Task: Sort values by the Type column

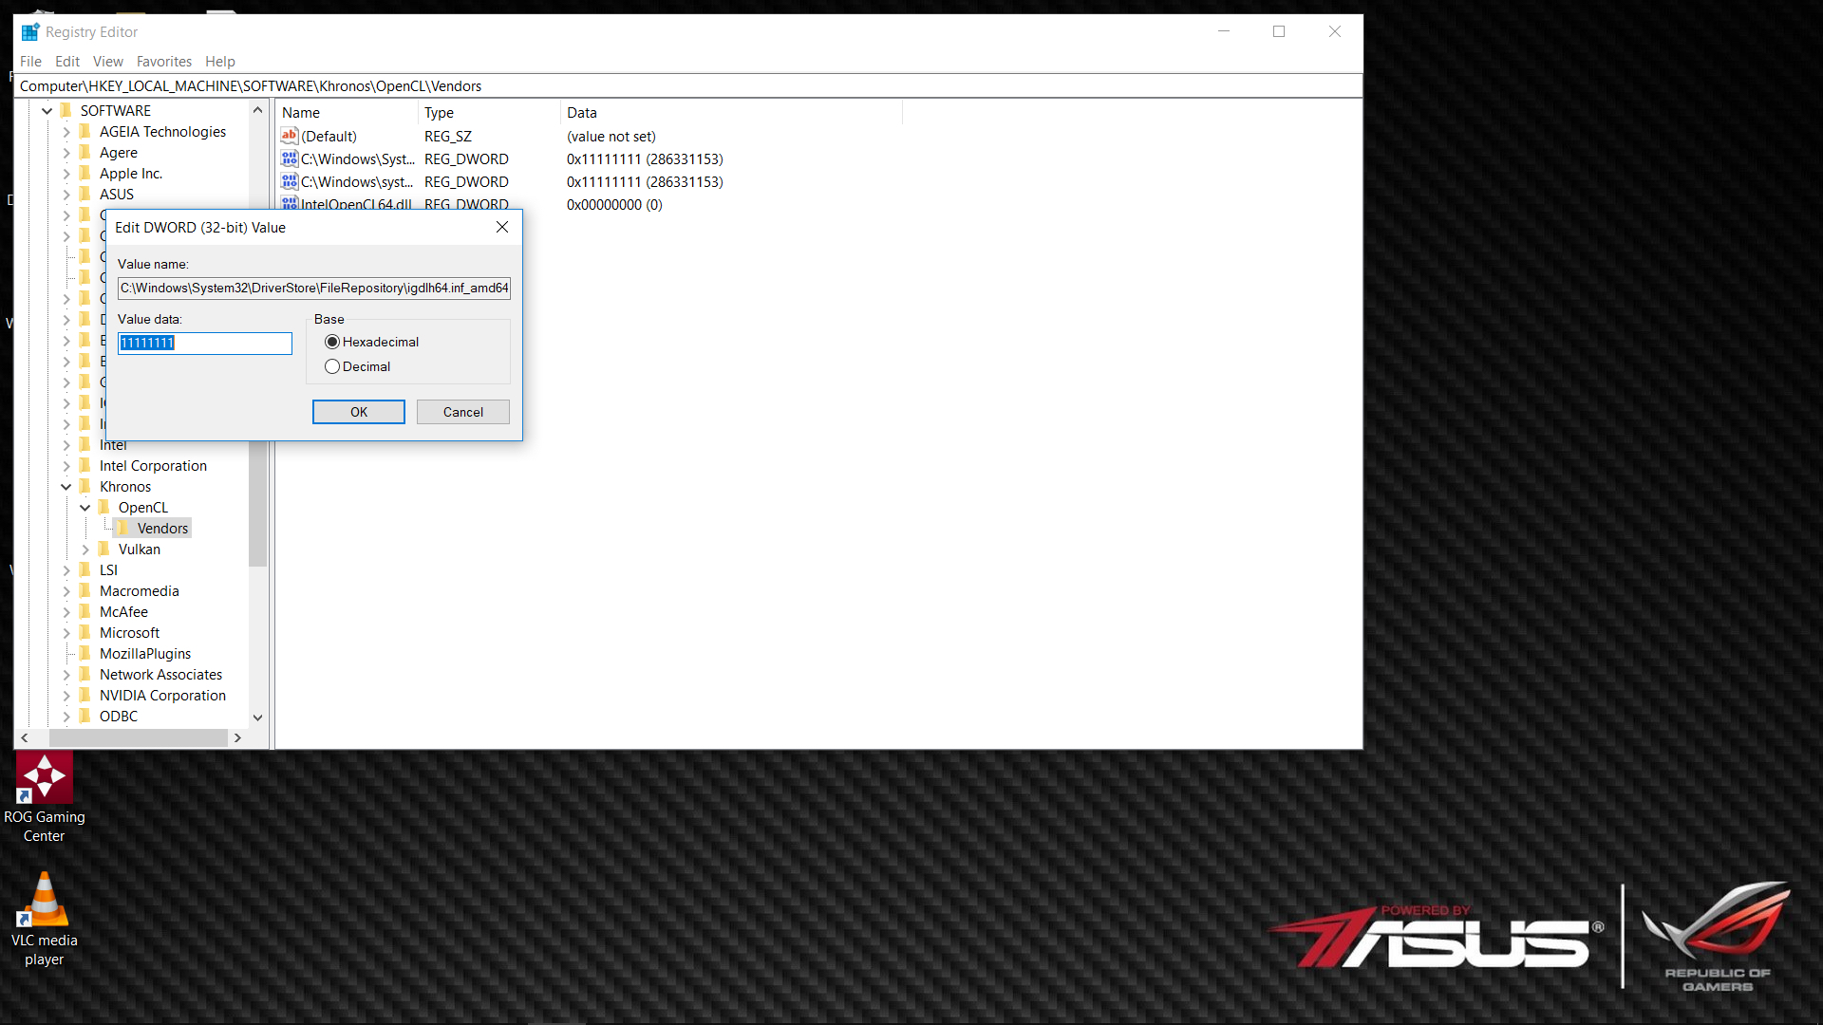Action: pyautogui.click(x=489, y=113)
